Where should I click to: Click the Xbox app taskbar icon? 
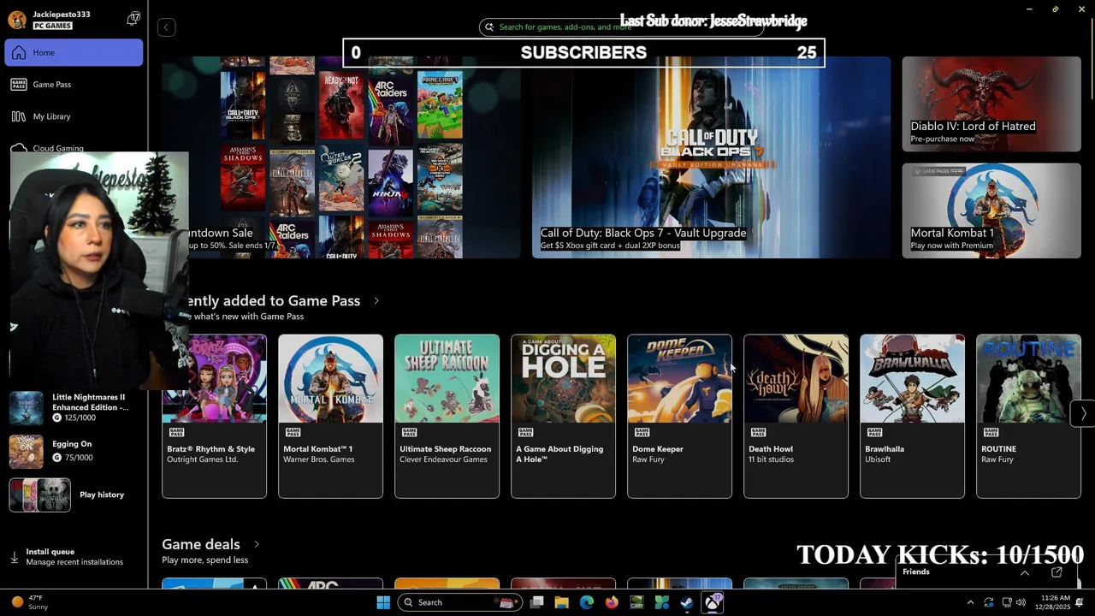(x=712, y=602)
